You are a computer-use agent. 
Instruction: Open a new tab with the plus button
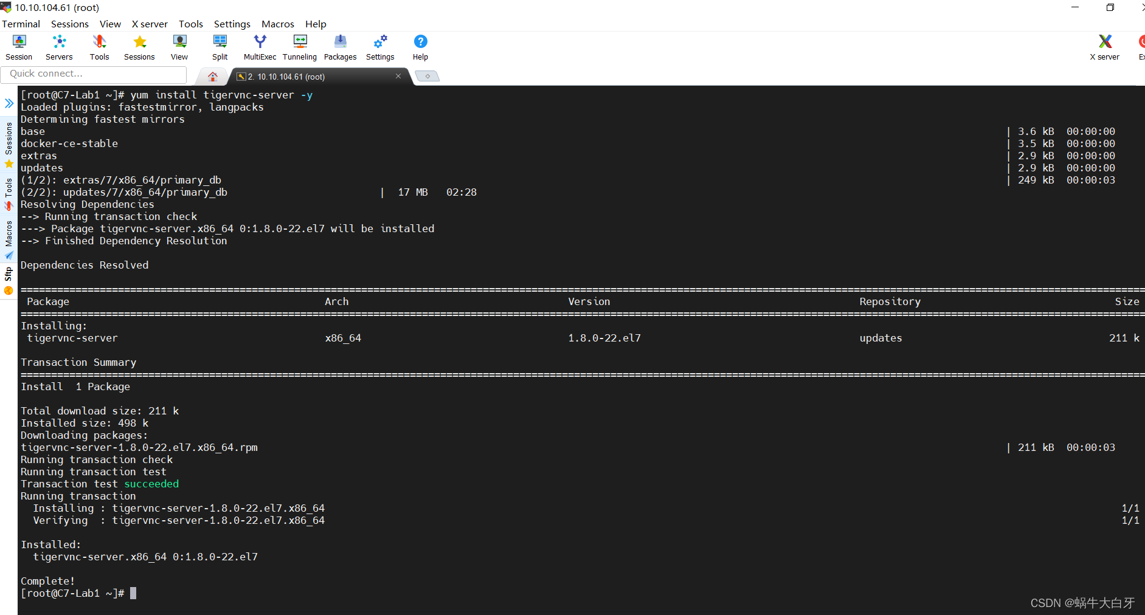pos(427,76)
